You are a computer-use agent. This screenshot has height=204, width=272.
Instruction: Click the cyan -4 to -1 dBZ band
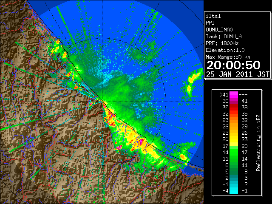click(x=234, y=190)
